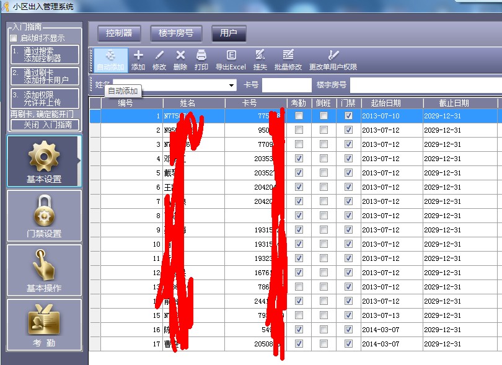The image size is (502, 365).
Task: Uncheck 考勤 box in row 17
Action: 299,343
